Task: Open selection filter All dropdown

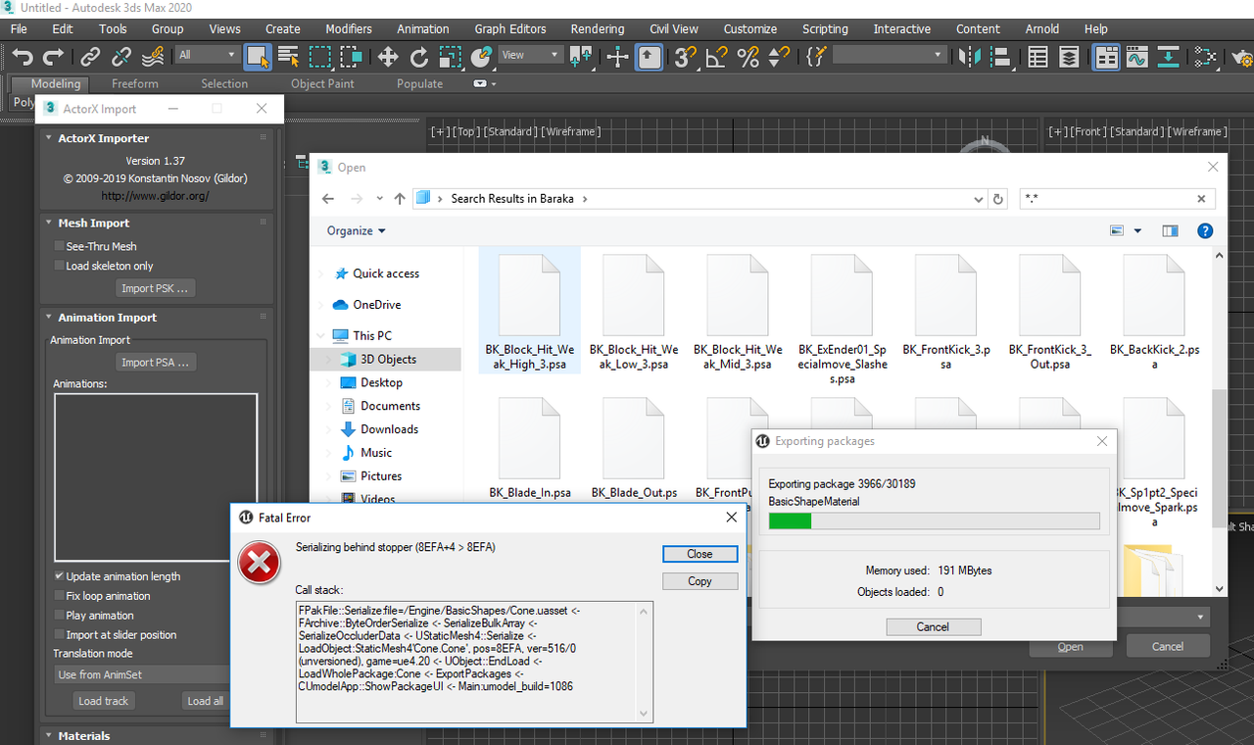Action: (x=207, y=55)
